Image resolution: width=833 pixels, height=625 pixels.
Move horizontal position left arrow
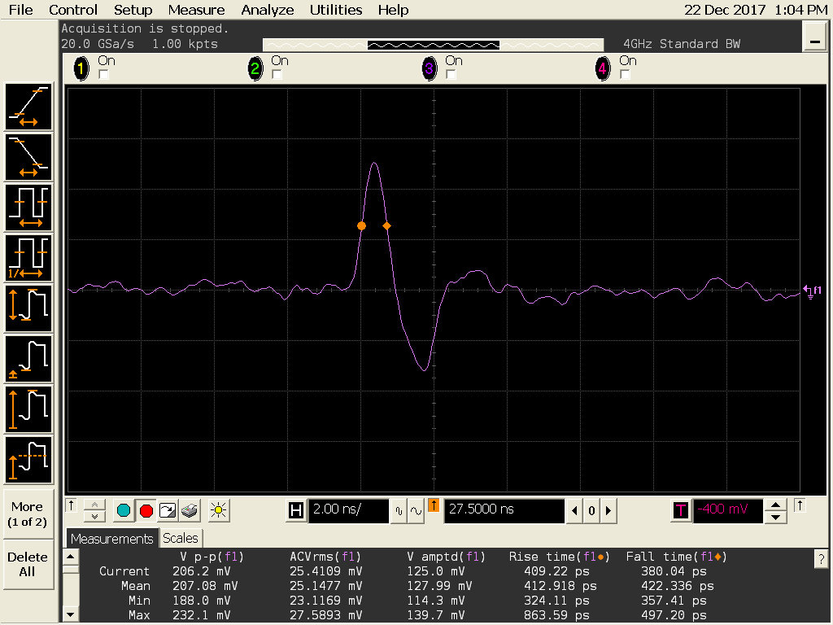click(574, 511)
